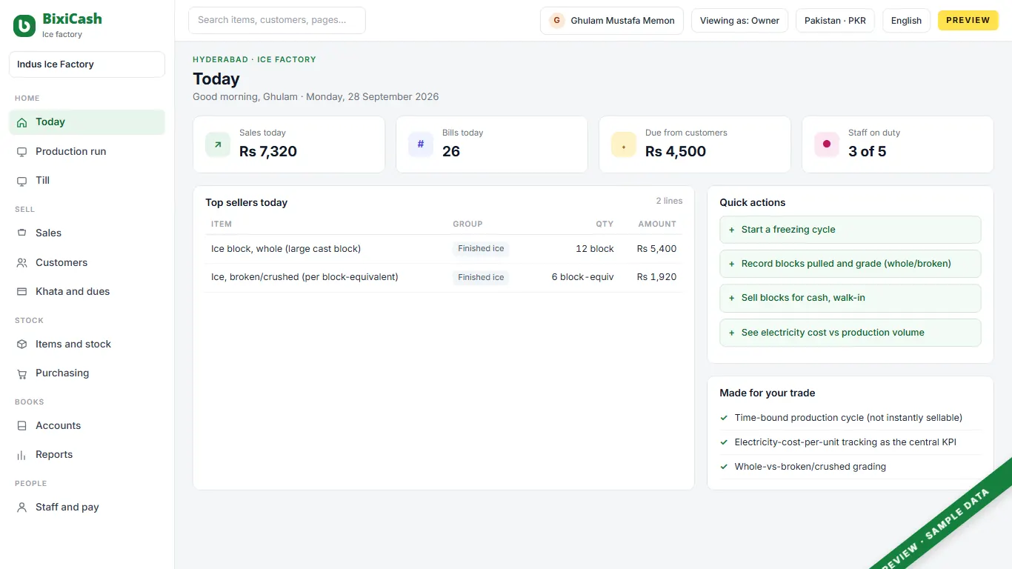Click the Customers people icon
This screenshot has width=1012, height=569.
point(21,262)
